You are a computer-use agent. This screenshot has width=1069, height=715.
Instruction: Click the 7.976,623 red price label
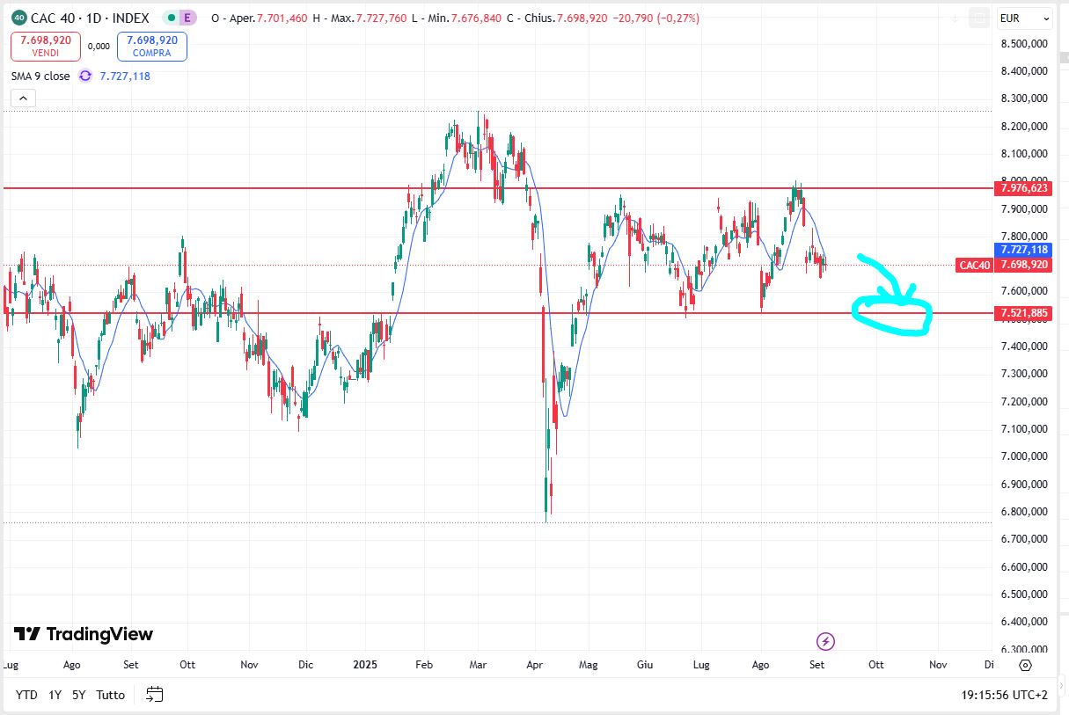click(x=1024, y=187)
